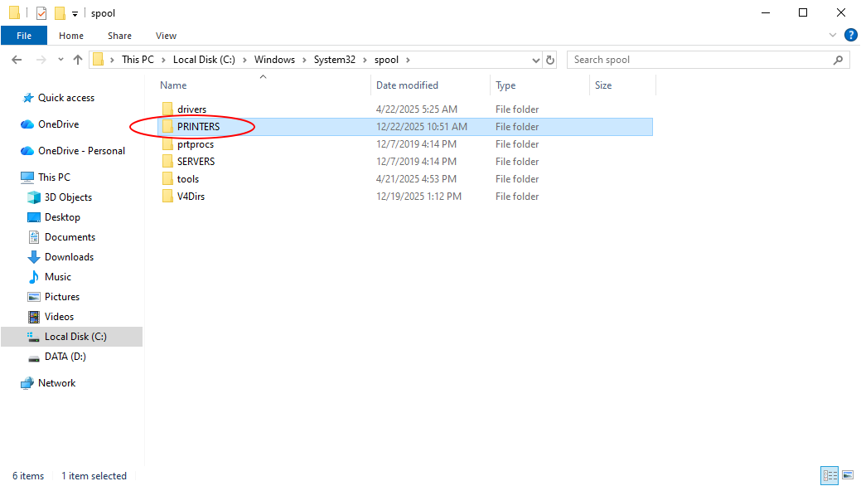Open the Downloads folder in sidebar
This screenshot has width=861, height=486.
point(69,257)
